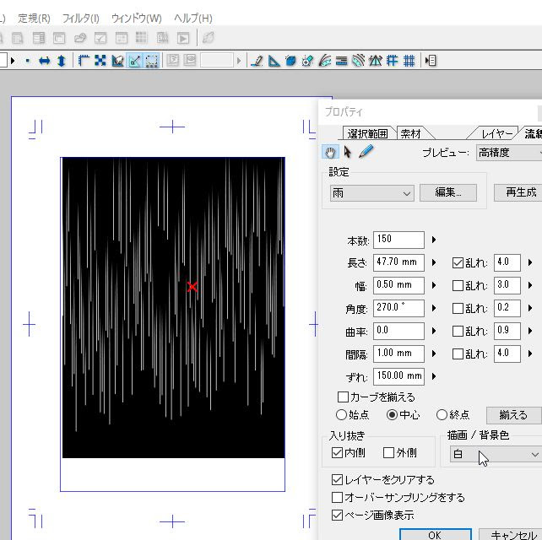Expand the arrow next to 角度 270.0
The width and height of the screenshot is (542, 540).
click(434, 308)
